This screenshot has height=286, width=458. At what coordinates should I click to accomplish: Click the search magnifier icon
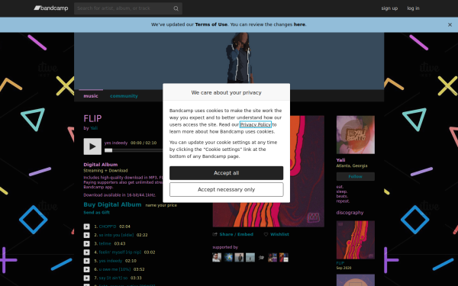click(176, 8)
